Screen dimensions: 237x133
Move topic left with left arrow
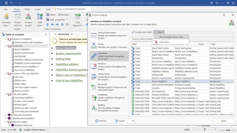coord(53,24)
